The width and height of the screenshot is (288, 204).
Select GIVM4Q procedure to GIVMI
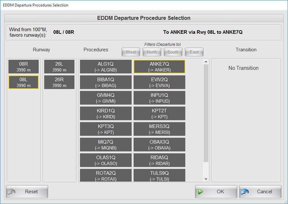pyautogui.click(x=106, y=98)
